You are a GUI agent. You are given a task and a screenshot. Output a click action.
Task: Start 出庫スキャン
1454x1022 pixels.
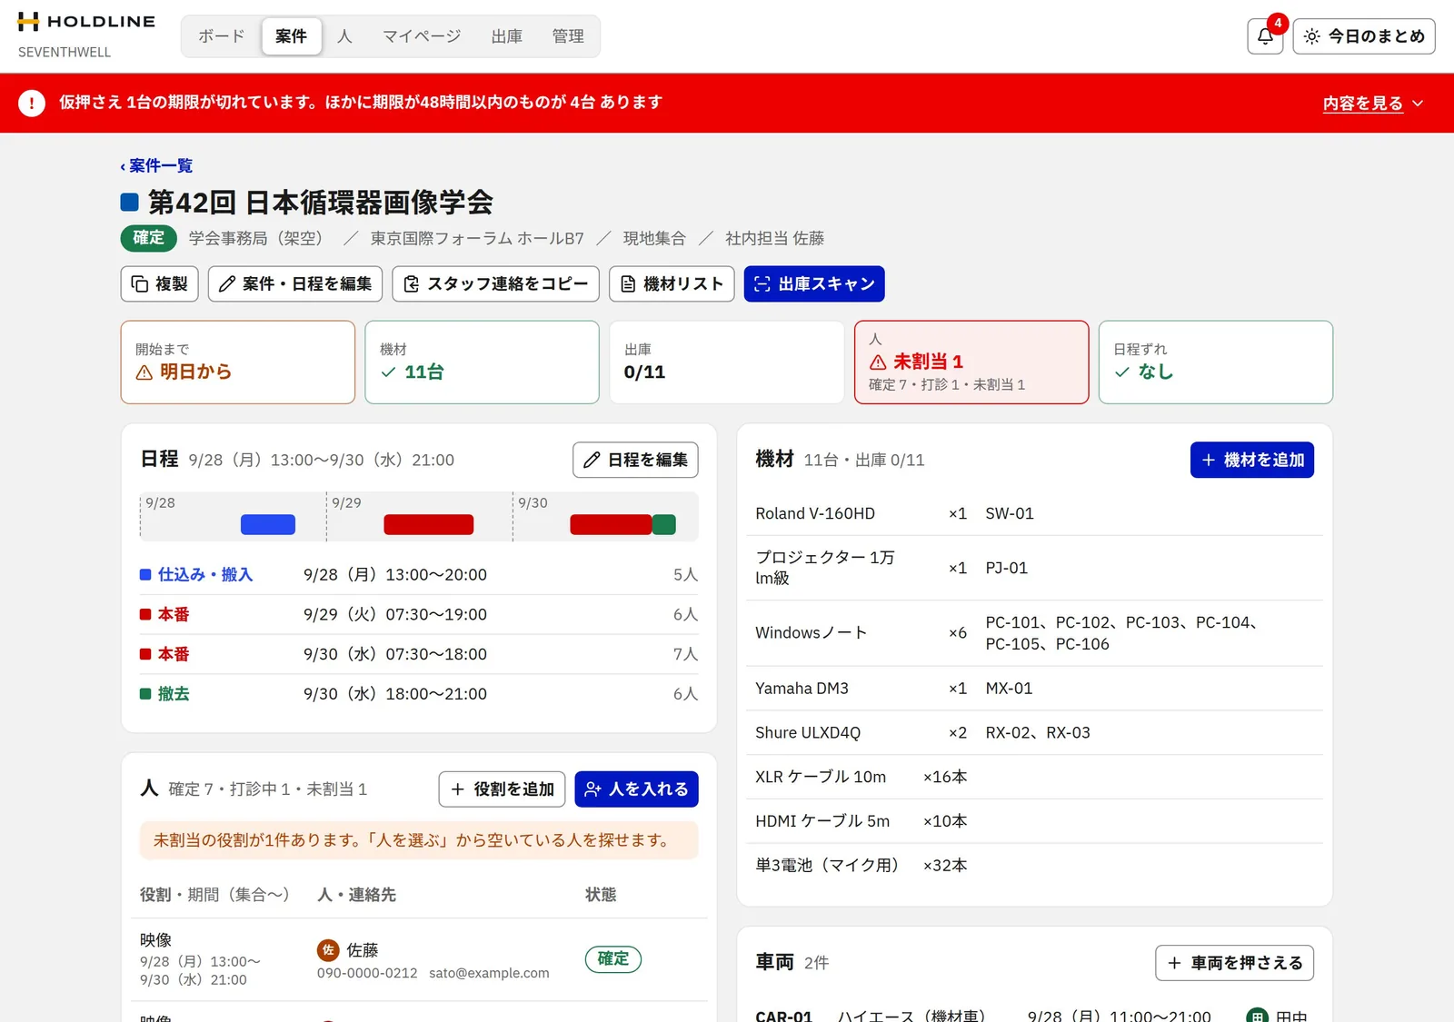pos(814,284)
